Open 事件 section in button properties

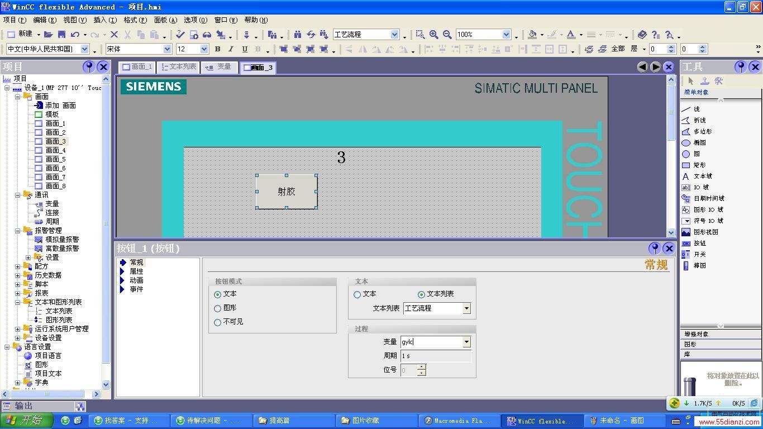pyautogui.click(x=136, y=289)
